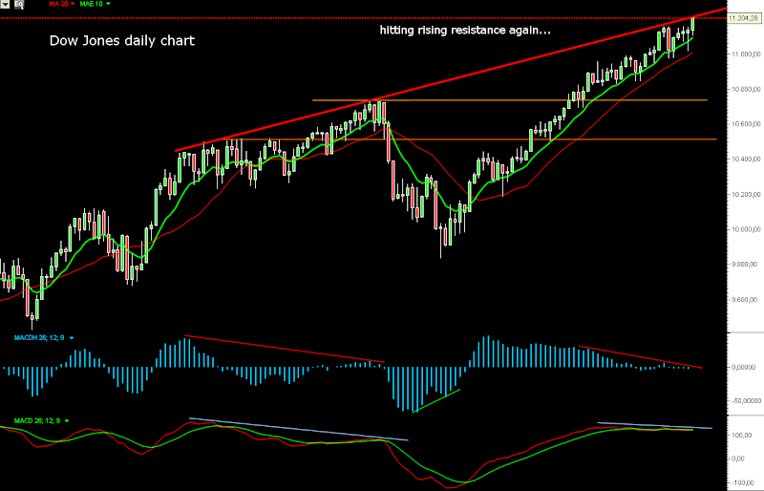Select the 'Dow Jones daily chart' text label
Screen dimensions: 764x491
(x=122, y=40)
